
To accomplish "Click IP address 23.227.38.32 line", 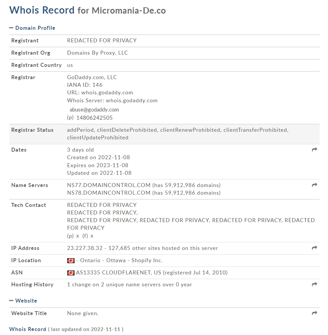I will point(142,248).
